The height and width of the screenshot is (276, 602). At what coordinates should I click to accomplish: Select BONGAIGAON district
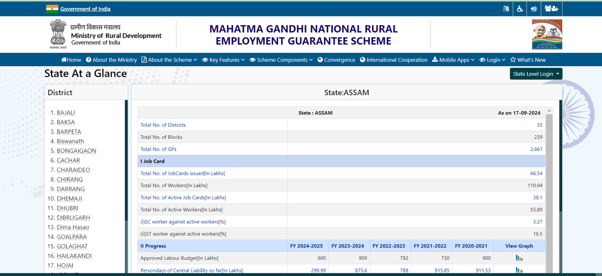point(76,151)
